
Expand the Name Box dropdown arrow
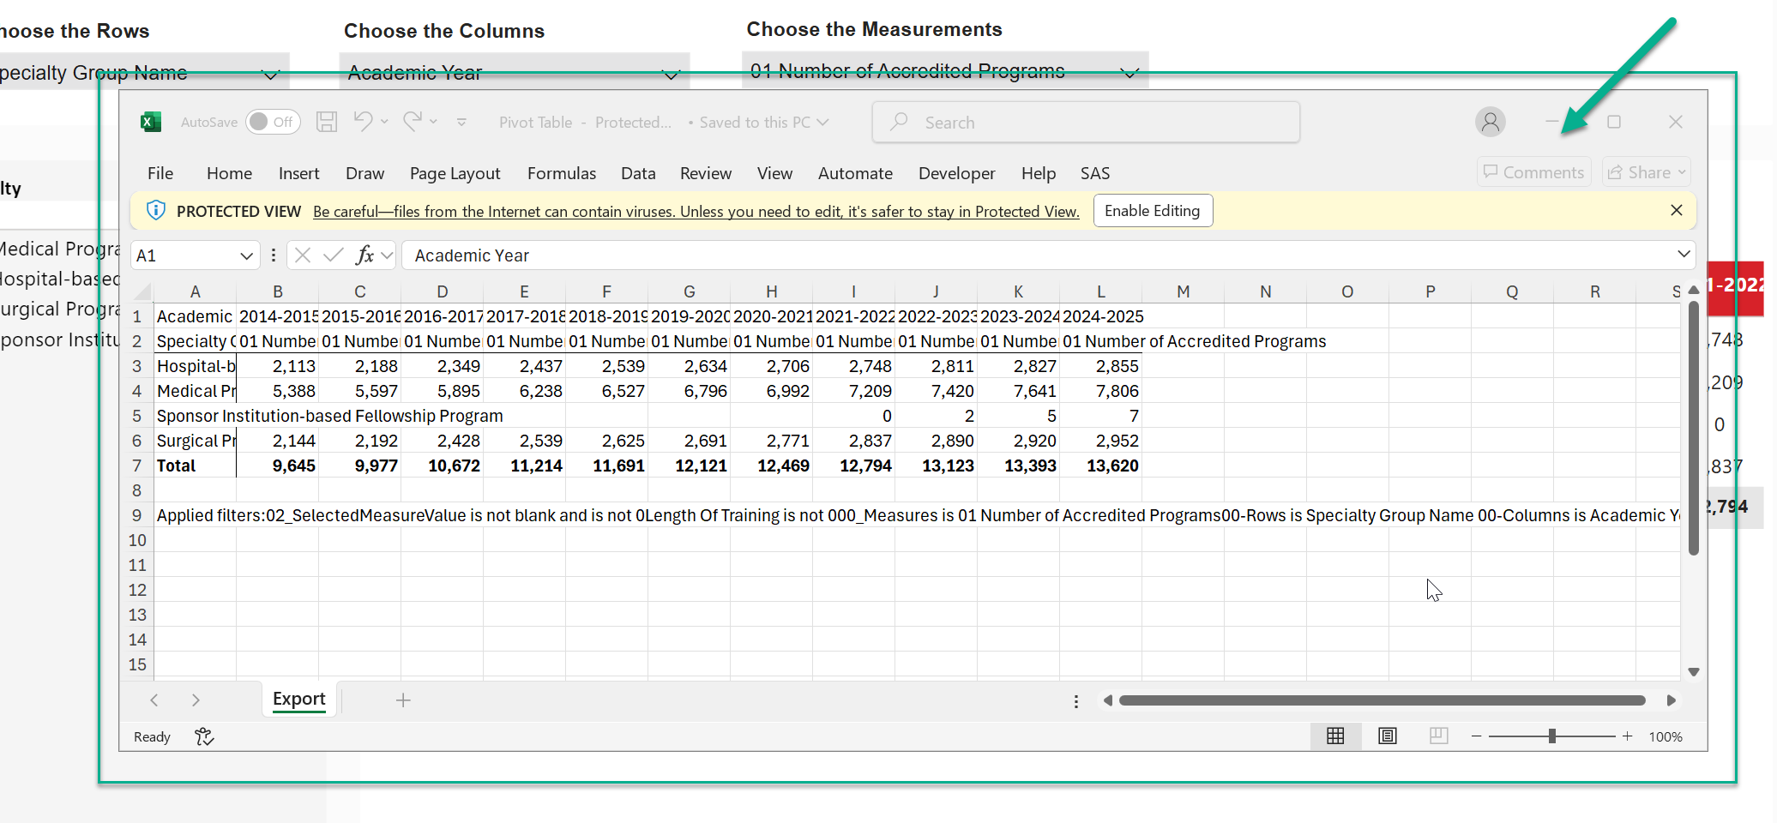(x=246, y=255)
